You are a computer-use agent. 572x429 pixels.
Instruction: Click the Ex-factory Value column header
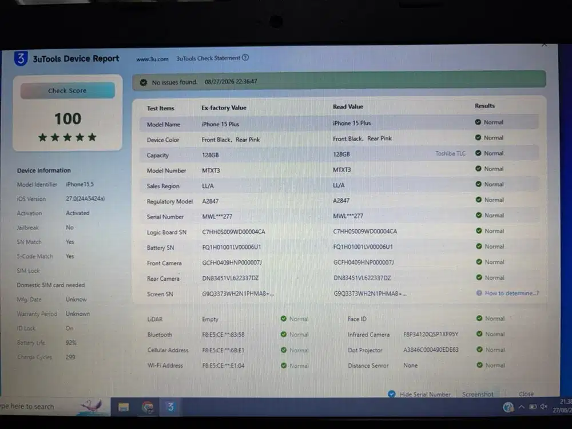(x=224, y=108)
